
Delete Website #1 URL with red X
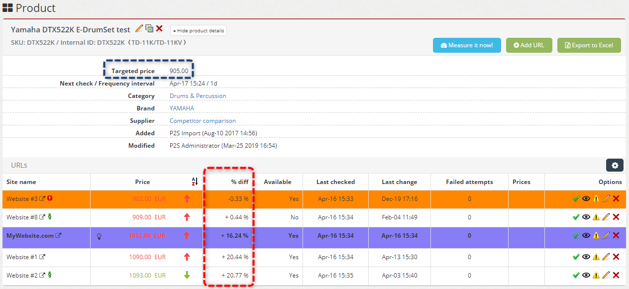(x=616, y=257)
